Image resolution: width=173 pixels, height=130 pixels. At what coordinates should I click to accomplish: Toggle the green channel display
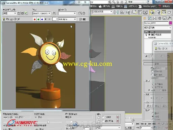tap(38, 19)
